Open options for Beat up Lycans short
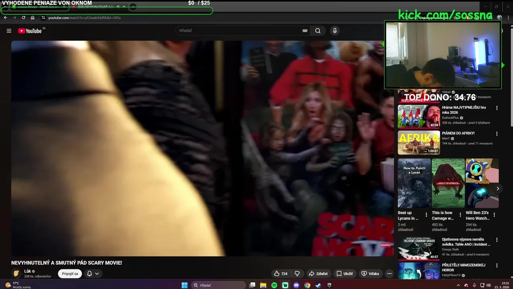513x289 pixels. pyautogui.click(x=426, y=215)
